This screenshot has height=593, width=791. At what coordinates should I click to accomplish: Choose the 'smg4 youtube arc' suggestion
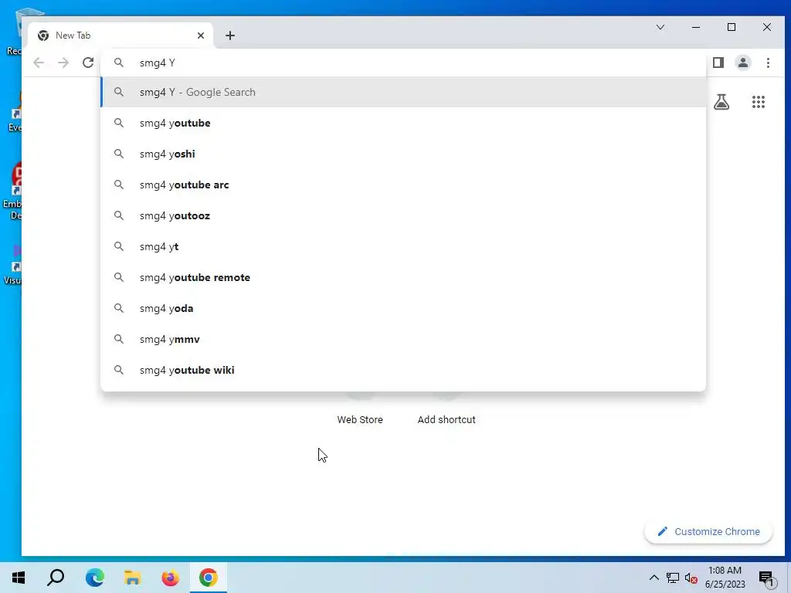[x=403, y=185]
